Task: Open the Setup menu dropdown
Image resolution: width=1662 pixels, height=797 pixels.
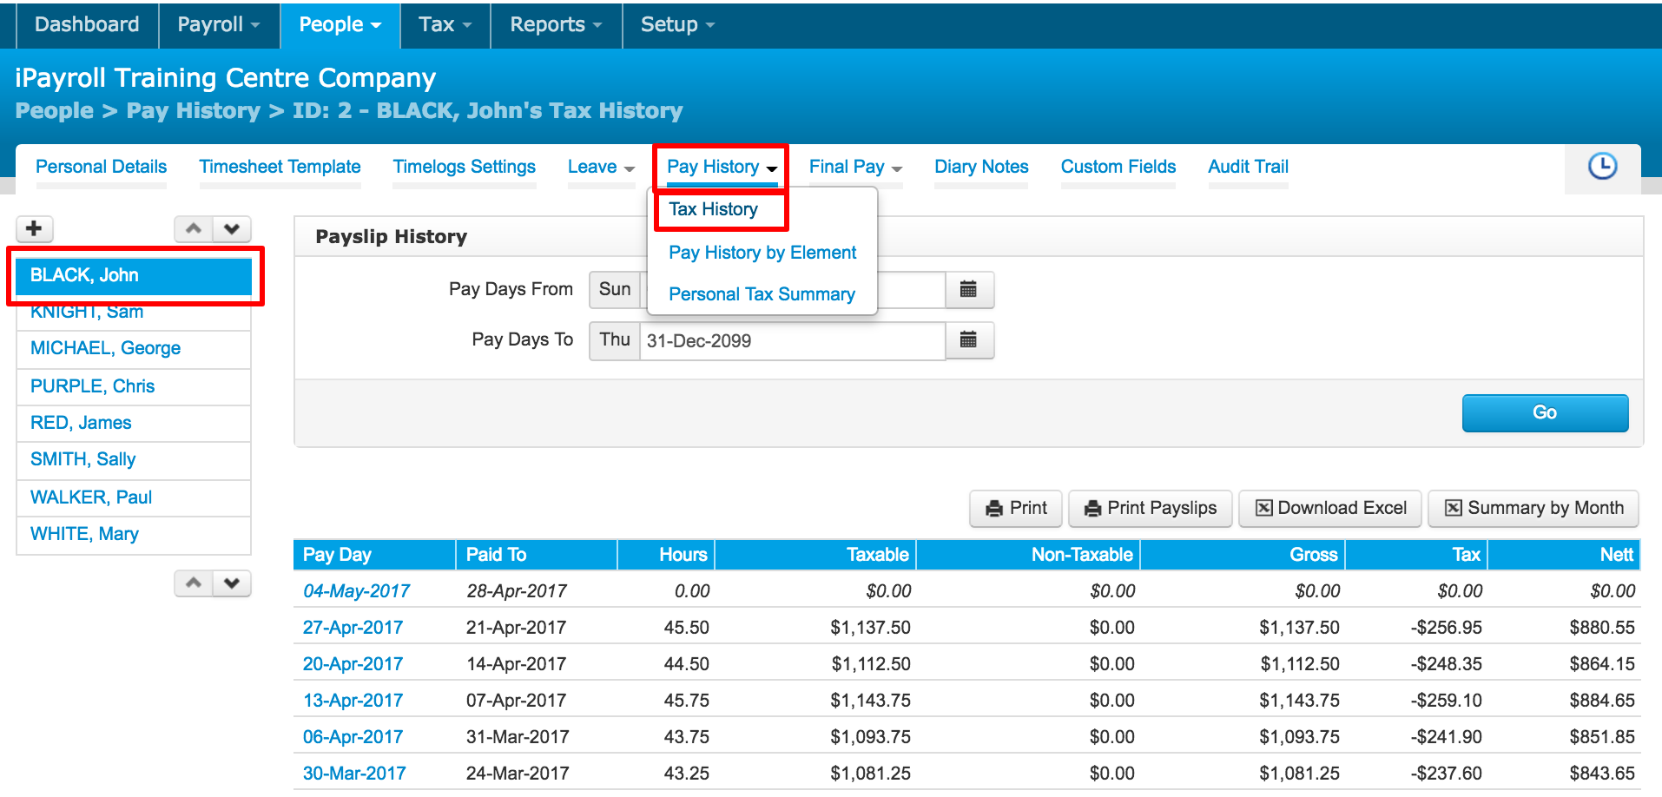Action: coord(677,24)
